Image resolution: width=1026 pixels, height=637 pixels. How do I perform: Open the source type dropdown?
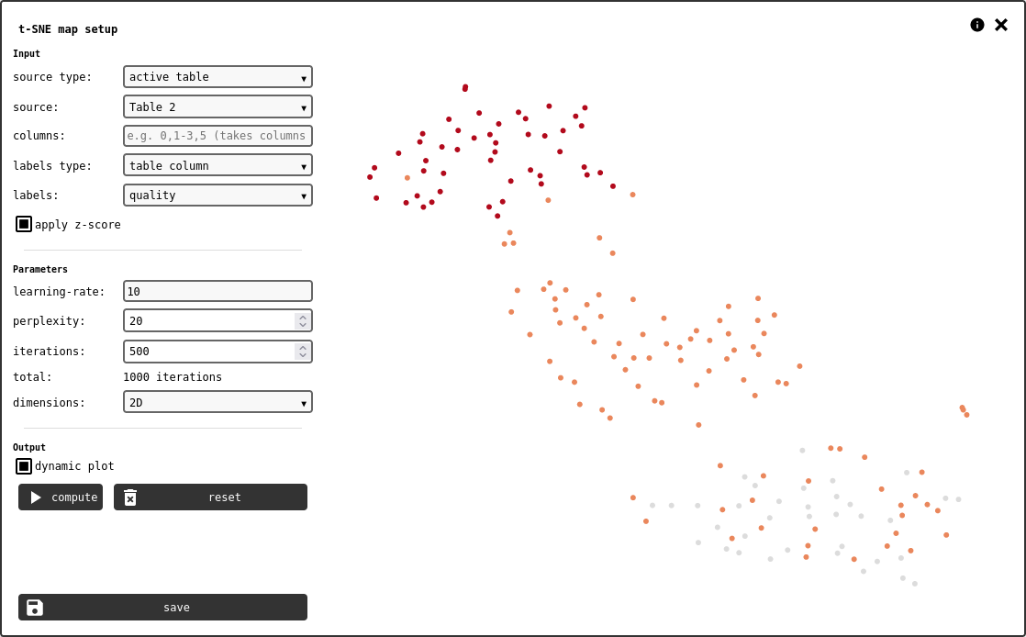217,77
